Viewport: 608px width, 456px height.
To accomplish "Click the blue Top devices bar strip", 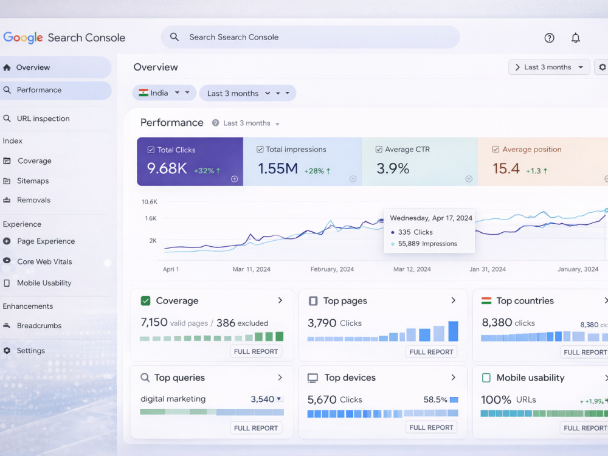I will (x=382, y=413).
